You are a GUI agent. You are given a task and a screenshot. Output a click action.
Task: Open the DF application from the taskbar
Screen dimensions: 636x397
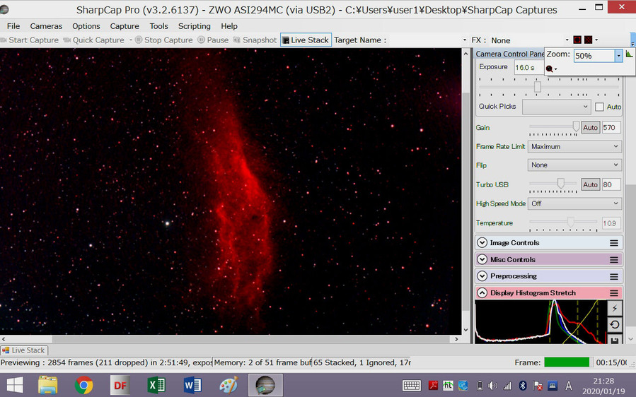pos(120,385)
